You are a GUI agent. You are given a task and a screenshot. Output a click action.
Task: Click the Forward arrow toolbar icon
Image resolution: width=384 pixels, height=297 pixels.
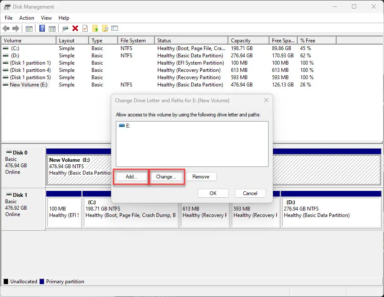[16, 29]
